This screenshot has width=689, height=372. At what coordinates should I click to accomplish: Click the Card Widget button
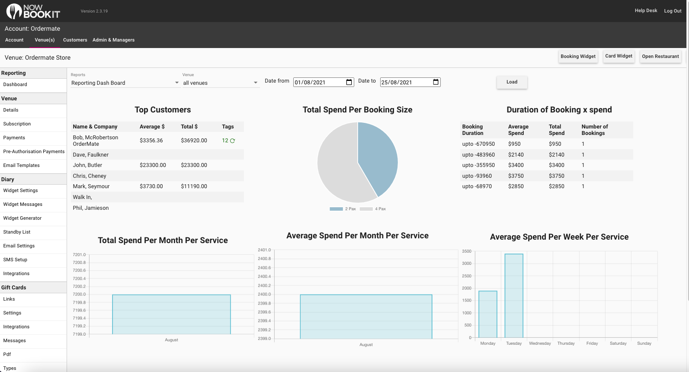point(618,56)
